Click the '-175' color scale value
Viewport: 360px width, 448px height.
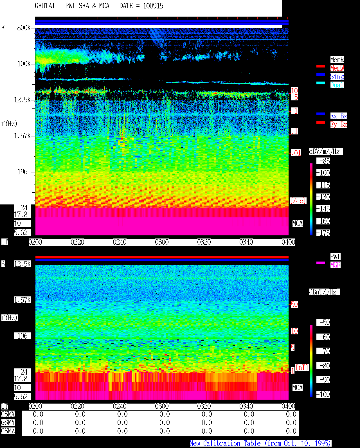(x=323, y=233)
